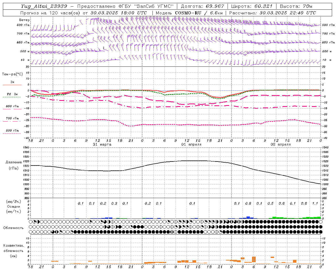
Task: Click the 500 гПа dotted temperature legend entry
Action: click(x=12, y=131)
